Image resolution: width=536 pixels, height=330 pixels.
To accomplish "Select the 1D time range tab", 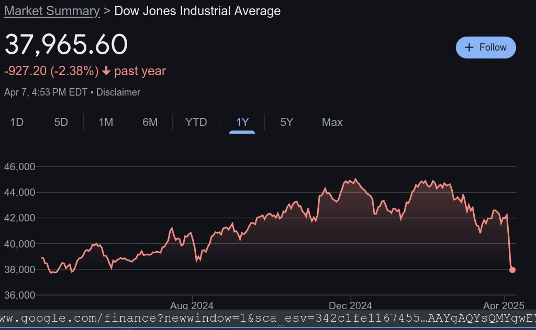I will point(17,122).
